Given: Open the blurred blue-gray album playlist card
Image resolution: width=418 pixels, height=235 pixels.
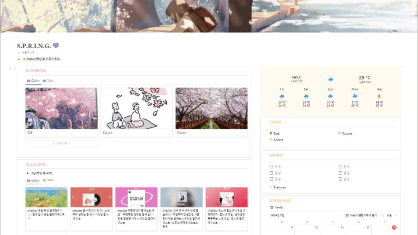Looking at the screenshot, I should point(181,209).
